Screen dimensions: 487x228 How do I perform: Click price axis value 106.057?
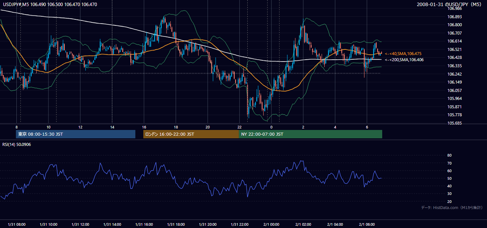455,90
